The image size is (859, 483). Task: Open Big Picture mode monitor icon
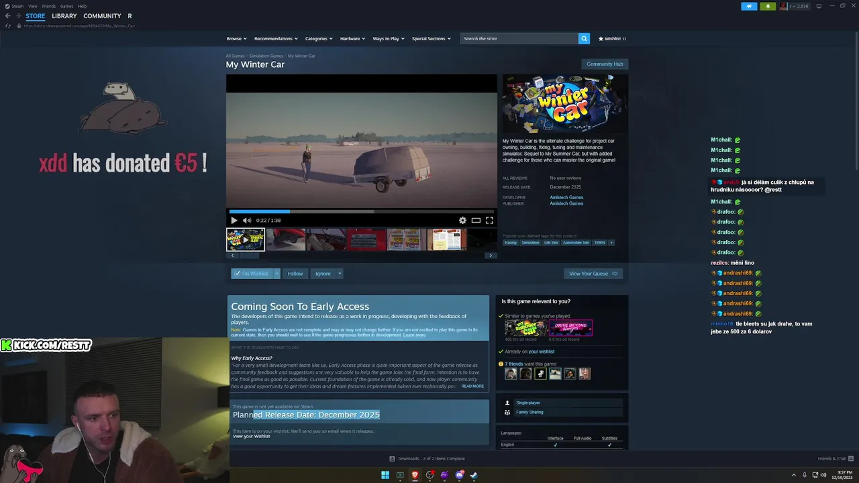[819, 6]
